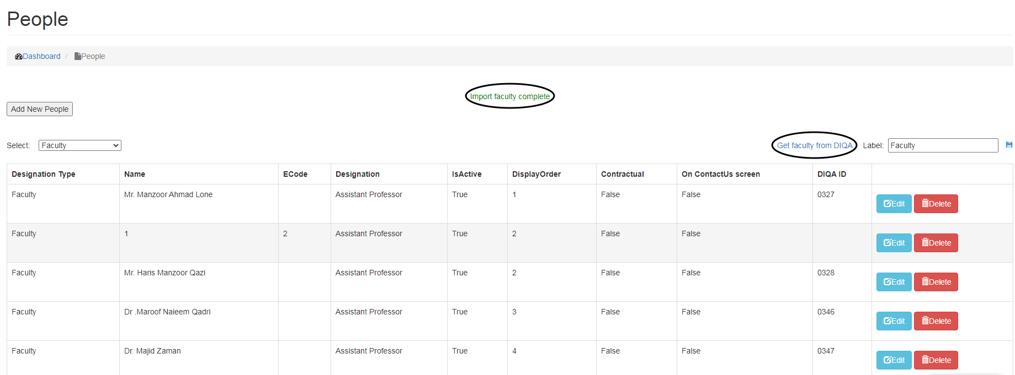Click the People breadcrumb item
Screen dimensions: 1015x375
(93, 56)
